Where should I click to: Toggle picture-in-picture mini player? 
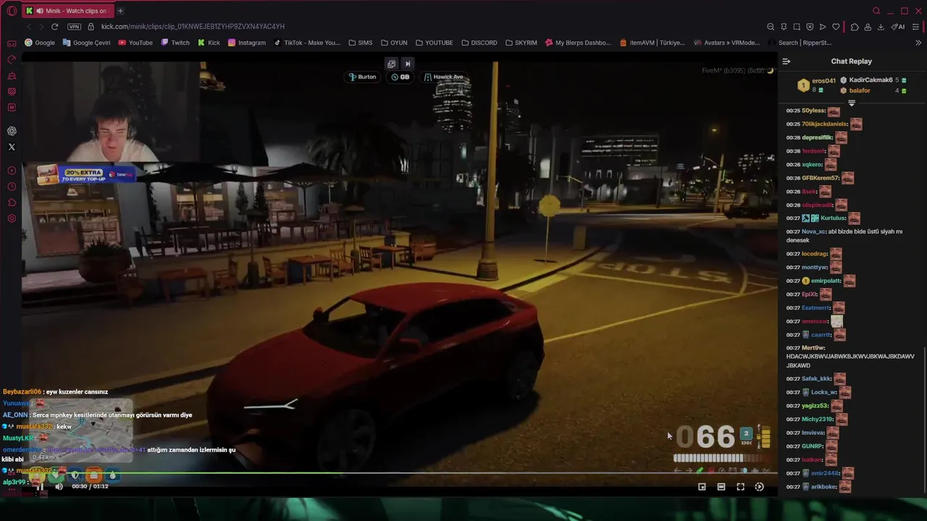702,487
